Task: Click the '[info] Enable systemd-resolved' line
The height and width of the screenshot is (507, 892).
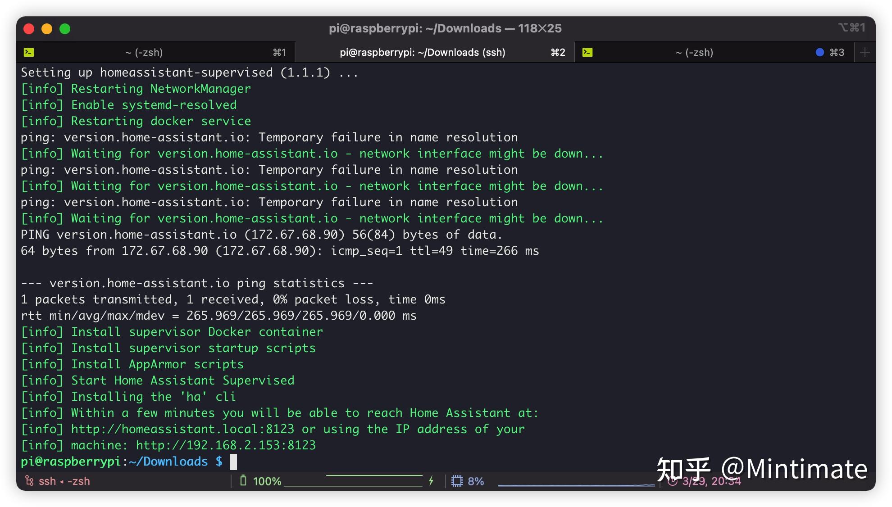Action: [x=128, y=105]
